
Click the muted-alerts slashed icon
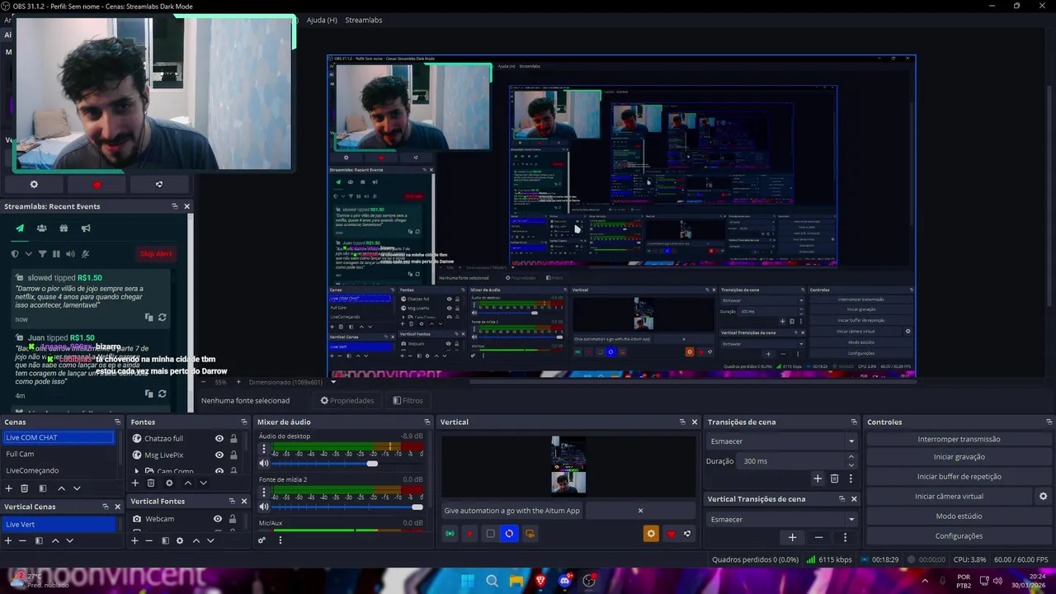pyautogui.click(x=85, y=254)
